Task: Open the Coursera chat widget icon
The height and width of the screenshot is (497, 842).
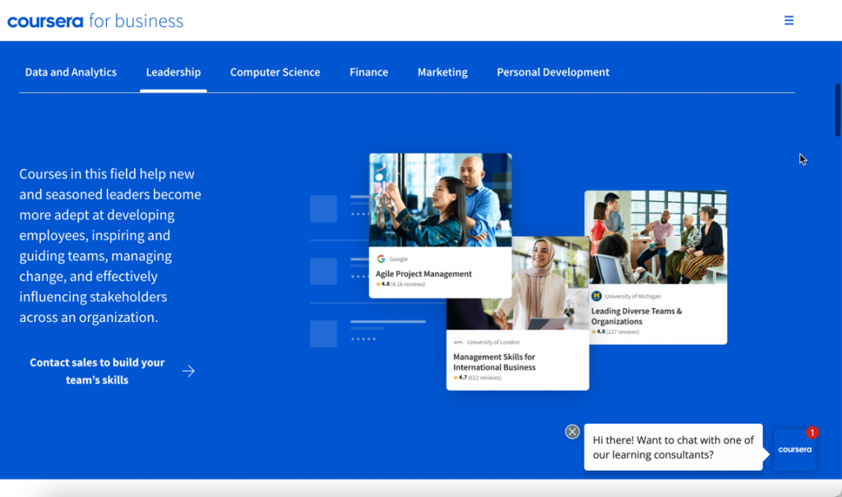Action: click(795, 450)
